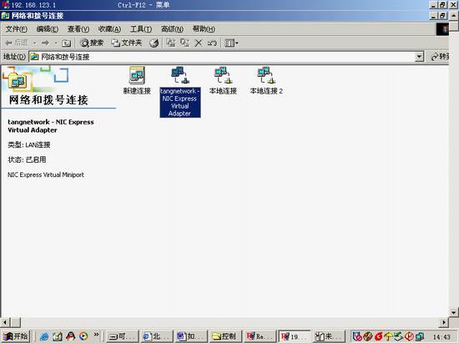Viewport: 459px width, 344px height.
Task: Click the undo toolbar icon
Action: (212, 43)
